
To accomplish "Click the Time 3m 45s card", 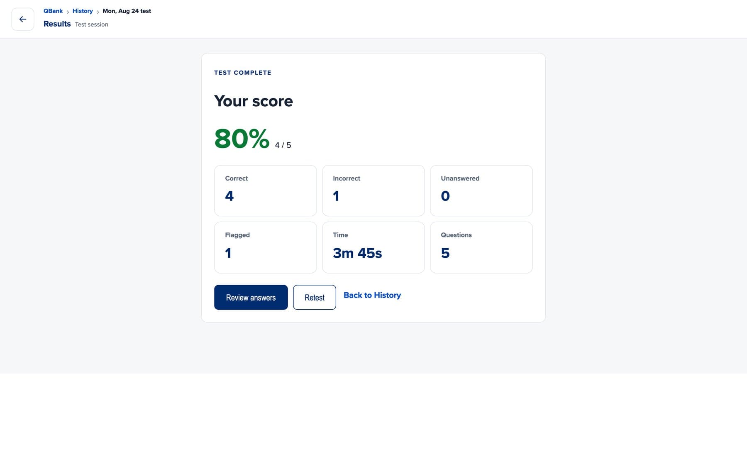I will [x=373, y=247].
